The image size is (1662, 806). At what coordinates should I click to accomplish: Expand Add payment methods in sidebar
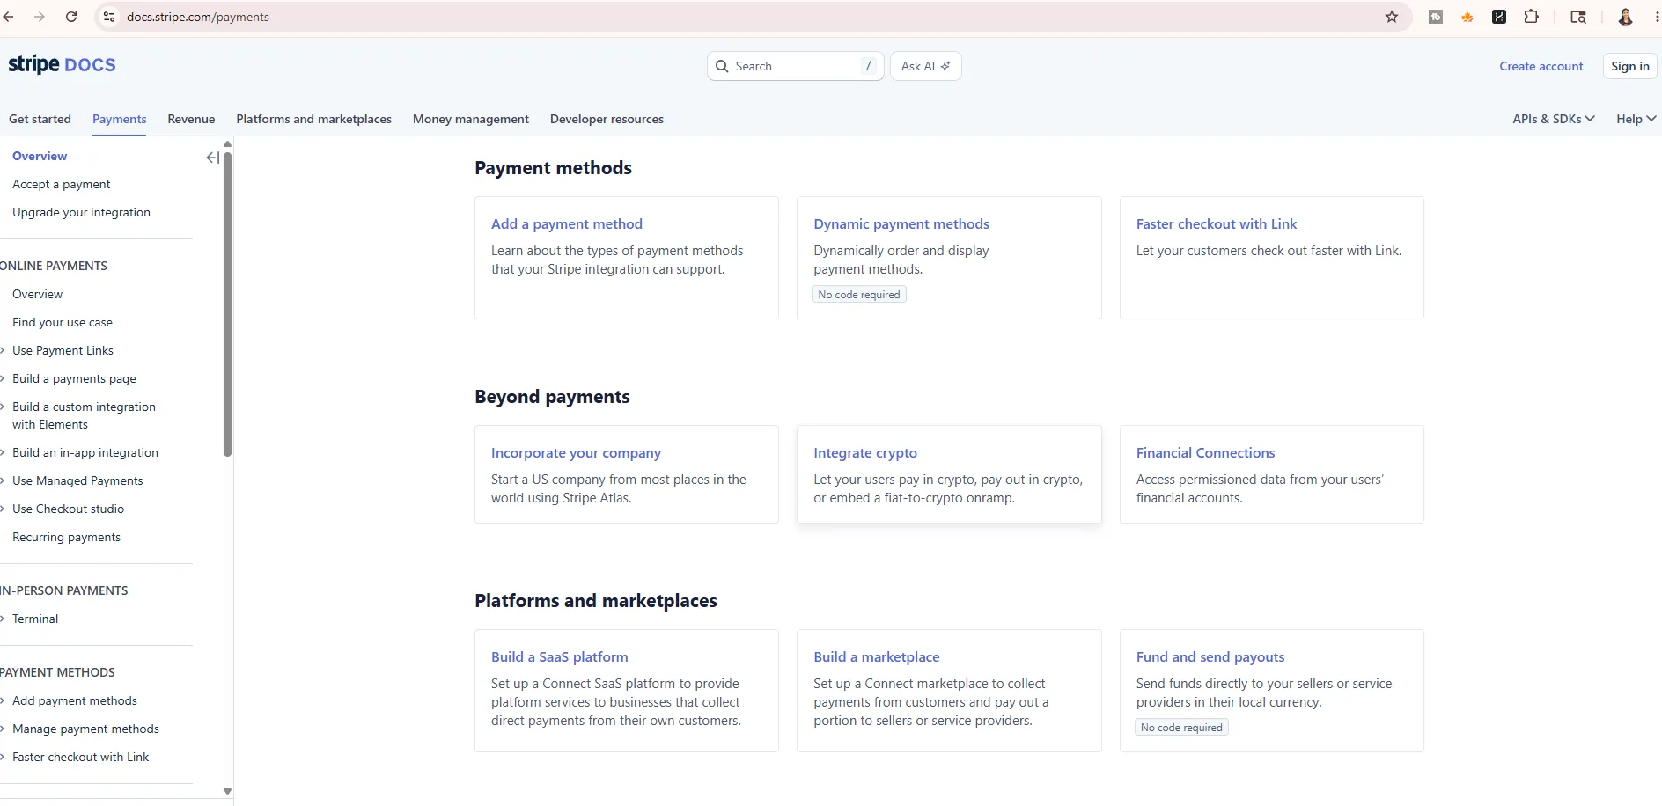[75, 700]
